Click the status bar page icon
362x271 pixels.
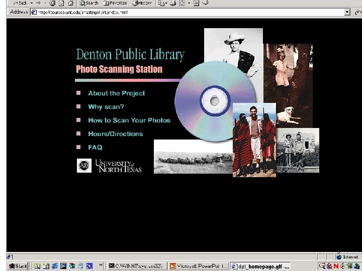10,257
